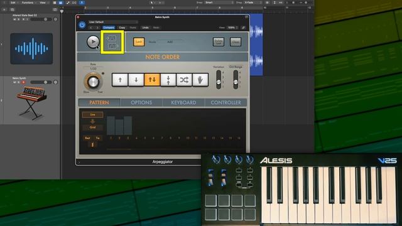This screenshot has width=402, height=226.
Task: Click the add track plus button
Action: coord(4,9)
